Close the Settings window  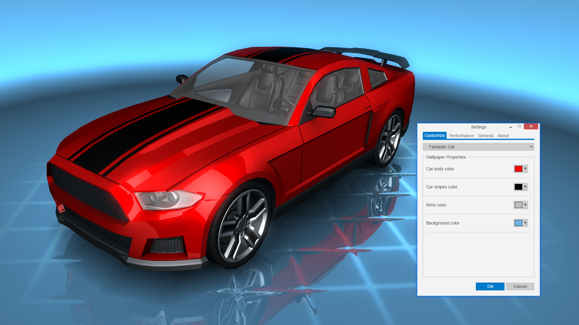pos(531,126)
